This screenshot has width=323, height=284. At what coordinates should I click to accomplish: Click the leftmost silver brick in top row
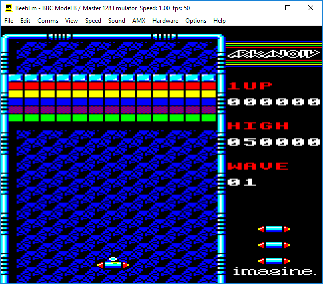point(16,78)
